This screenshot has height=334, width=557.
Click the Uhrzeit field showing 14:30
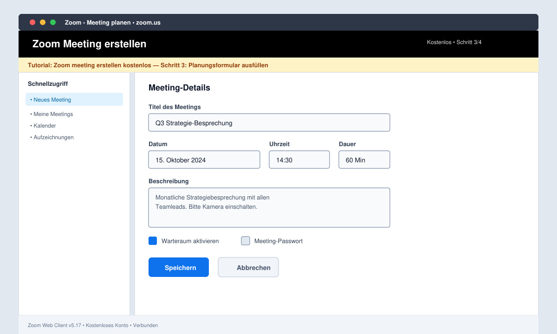point(299,160)
